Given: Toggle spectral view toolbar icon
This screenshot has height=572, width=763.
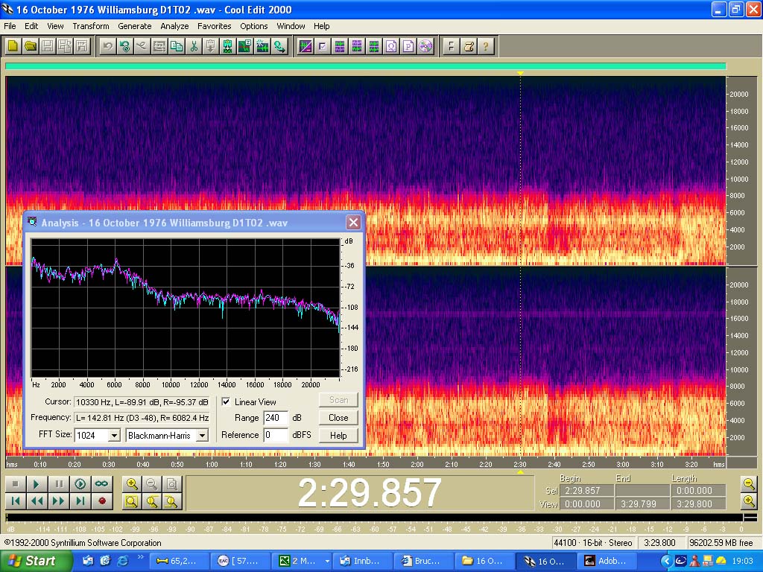Looking at the screenshot, I should pyautogui.click(x=305, y=46).
